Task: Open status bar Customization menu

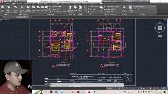Action: click(167, 88)
